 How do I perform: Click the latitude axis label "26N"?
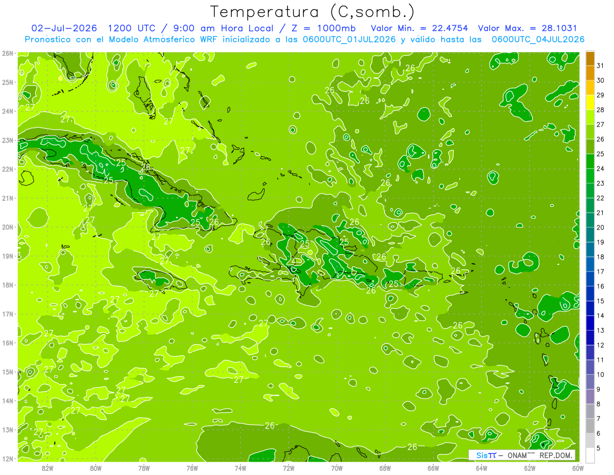[8, 53]
